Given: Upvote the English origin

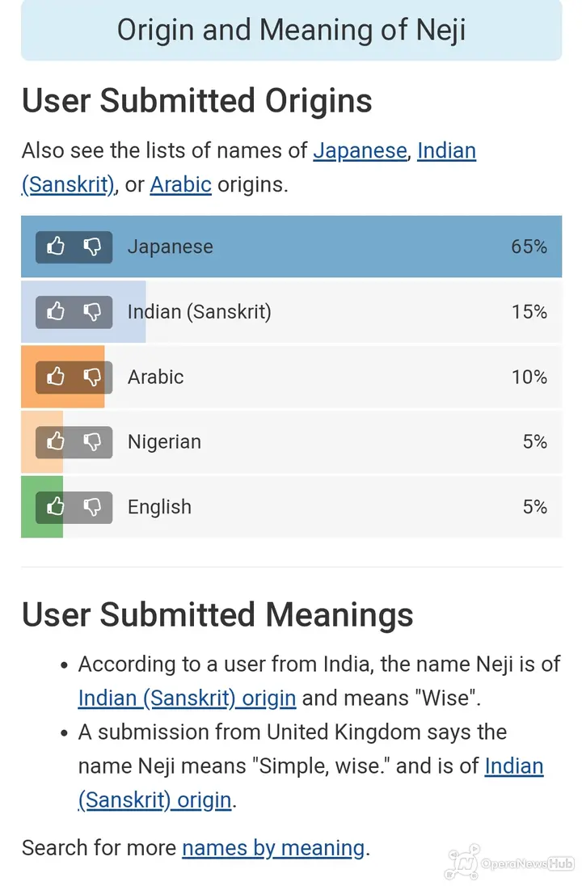Looking at the screenshot, I should point(56,507).
